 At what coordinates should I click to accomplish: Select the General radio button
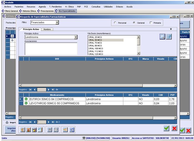coord(134,23)
